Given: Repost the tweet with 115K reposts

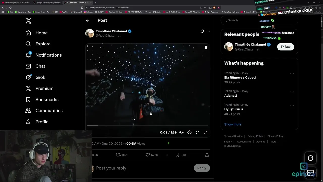Looking at the screenshot, I should 122,155.
